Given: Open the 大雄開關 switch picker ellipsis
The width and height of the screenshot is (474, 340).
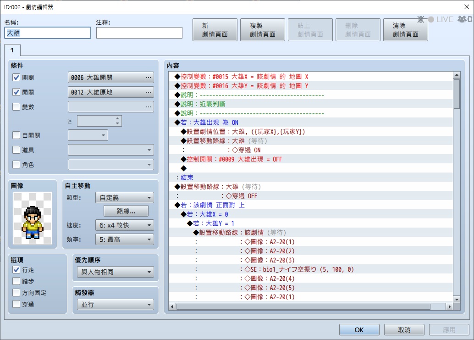Looking at the screenshot, I should pyautogui.click(x=149, y=78).
